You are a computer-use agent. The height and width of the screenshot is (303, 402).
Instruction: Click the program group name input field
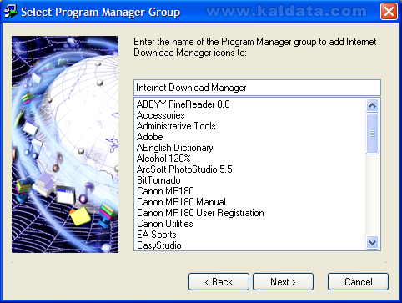click(257, 88)
